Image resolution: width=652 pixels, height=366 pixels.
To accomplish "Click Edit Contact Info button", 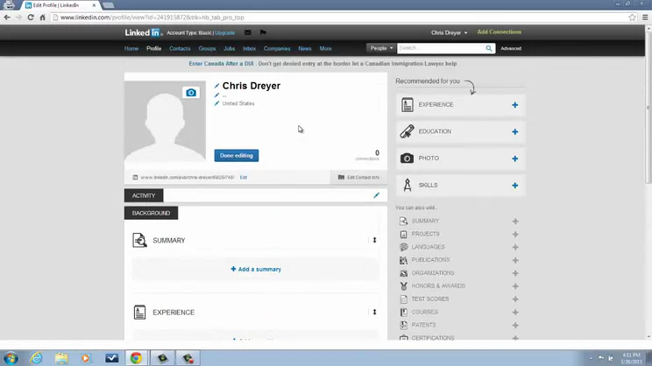I will [x=358, y=178].
